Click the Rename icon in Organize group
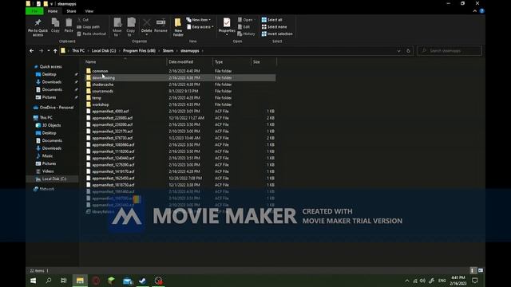This screenshot has width=511, height=287. pos(160,26)
